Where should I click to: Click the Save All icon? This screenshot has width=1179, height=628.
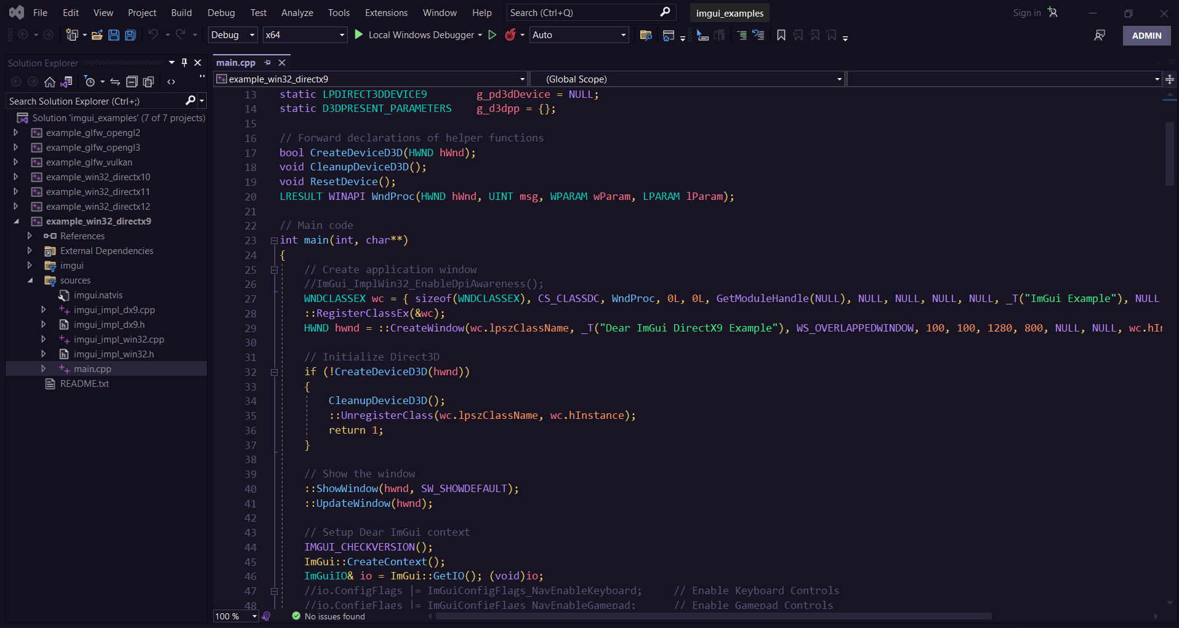131,35
